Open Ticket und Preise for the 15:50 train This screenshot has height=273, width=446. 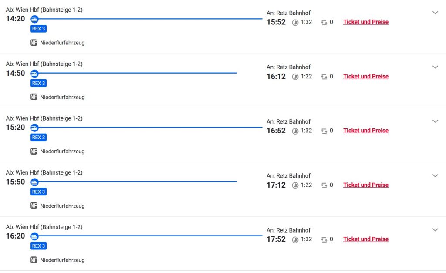[365, 185]
